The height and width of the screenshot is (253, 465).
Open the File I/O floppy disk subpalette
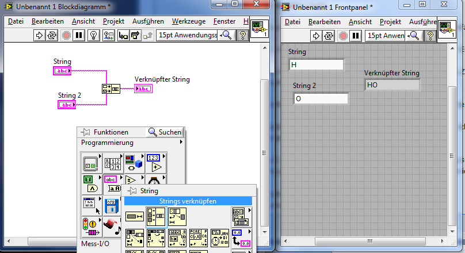(112, 206)
